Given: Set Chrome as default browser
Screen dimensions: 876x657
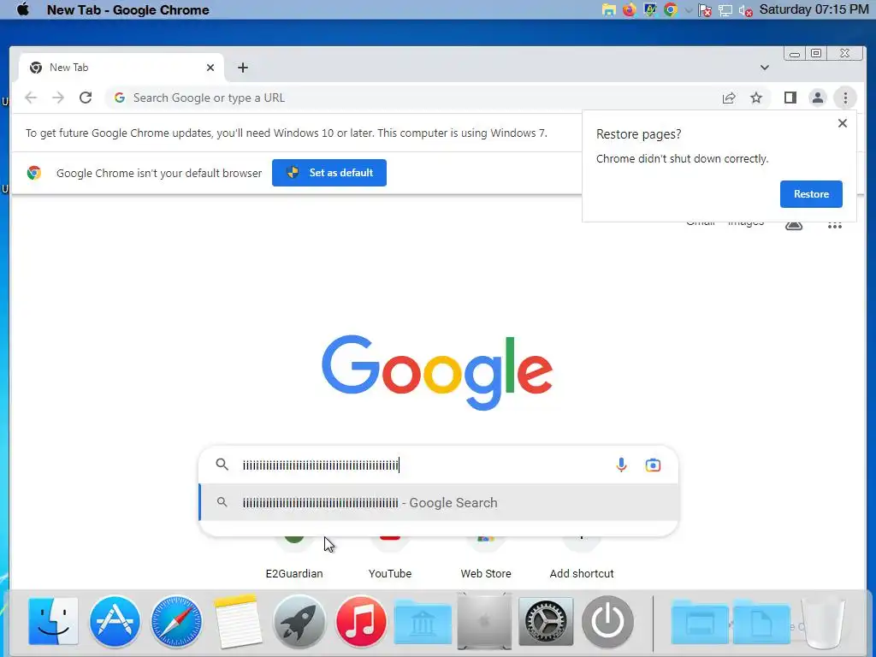Looking at the screenshot, I should pyautogui.click(x=329, y=173).
